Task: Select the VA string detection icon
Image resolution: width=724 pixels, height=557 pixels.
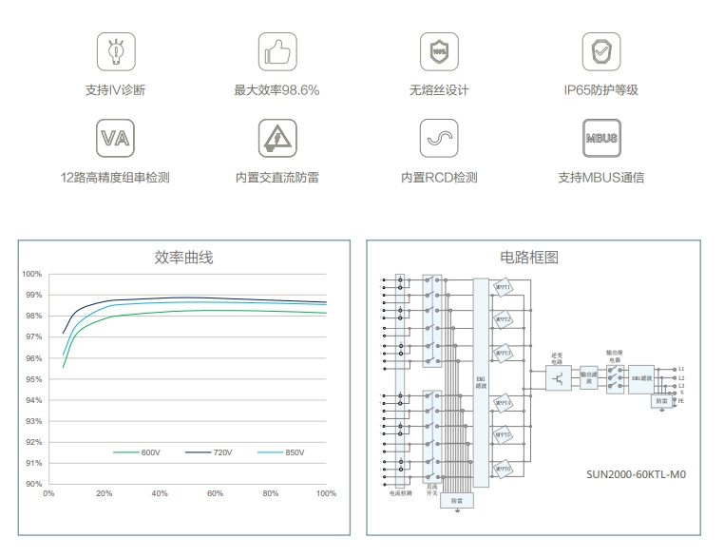Action: (116, 138)
